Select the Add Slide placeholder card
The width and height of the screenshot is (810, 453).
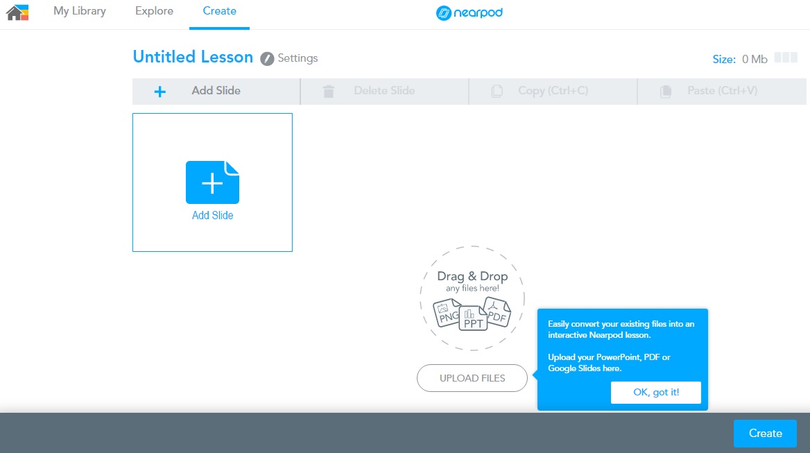212,182
